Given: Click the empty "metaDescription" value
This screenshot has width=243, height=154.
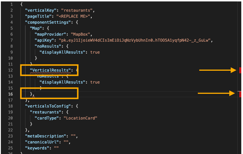Looking at the screenshot, I should click(x=73, y=136).
